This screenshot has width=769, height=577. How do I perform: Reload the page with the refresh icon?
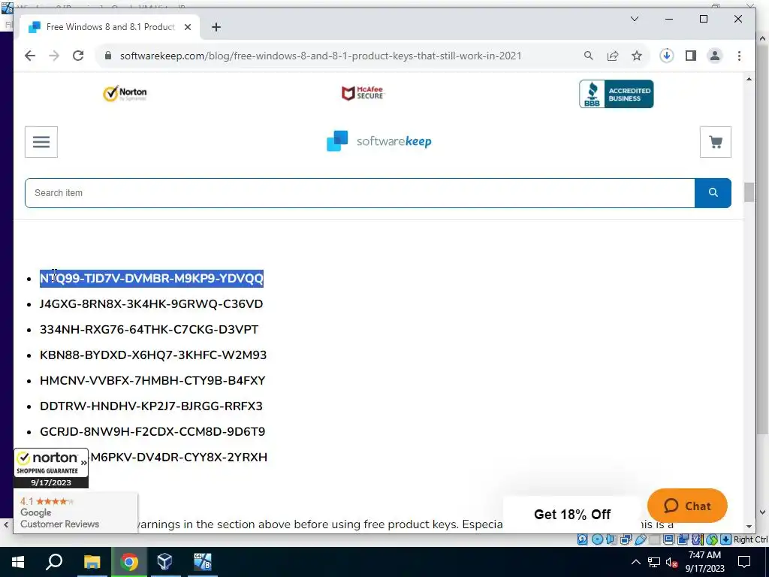click(x=78, y=56)
